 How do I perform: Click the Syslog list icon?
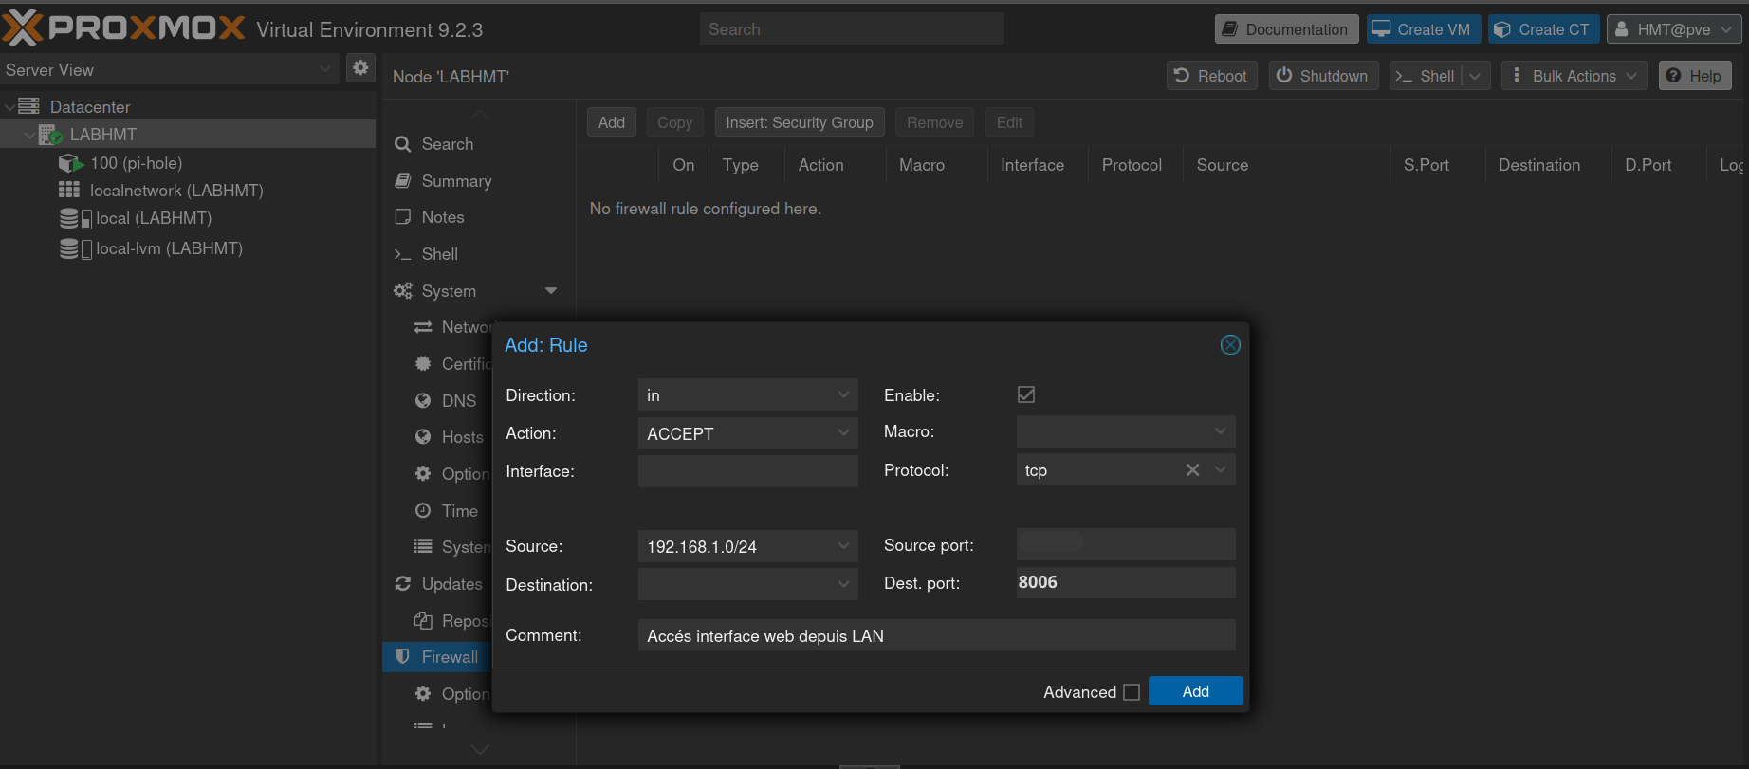(x=423, y=546)
